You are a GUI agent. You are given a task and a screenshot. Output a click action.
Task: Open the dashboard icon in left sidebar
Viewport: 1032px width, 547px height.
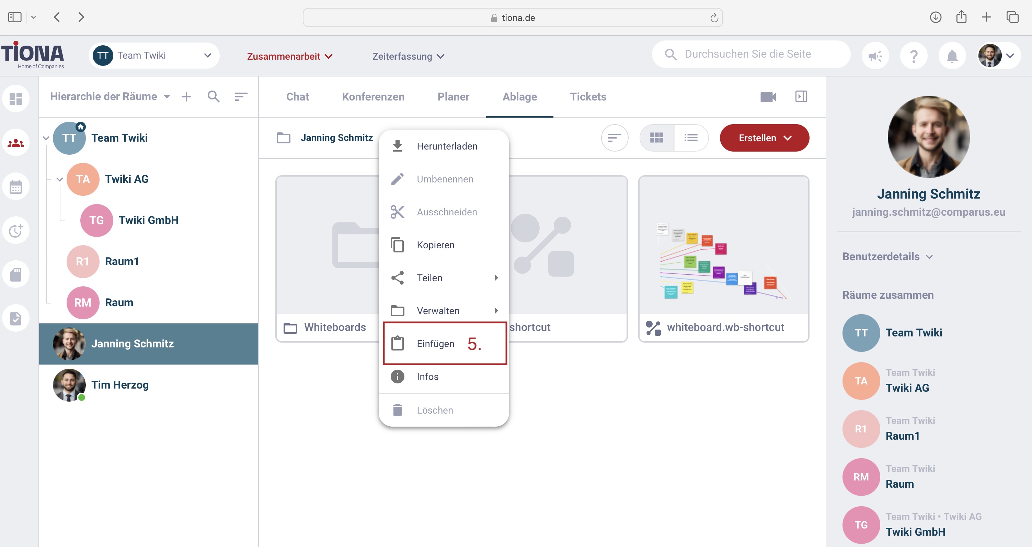pos(16,99)
